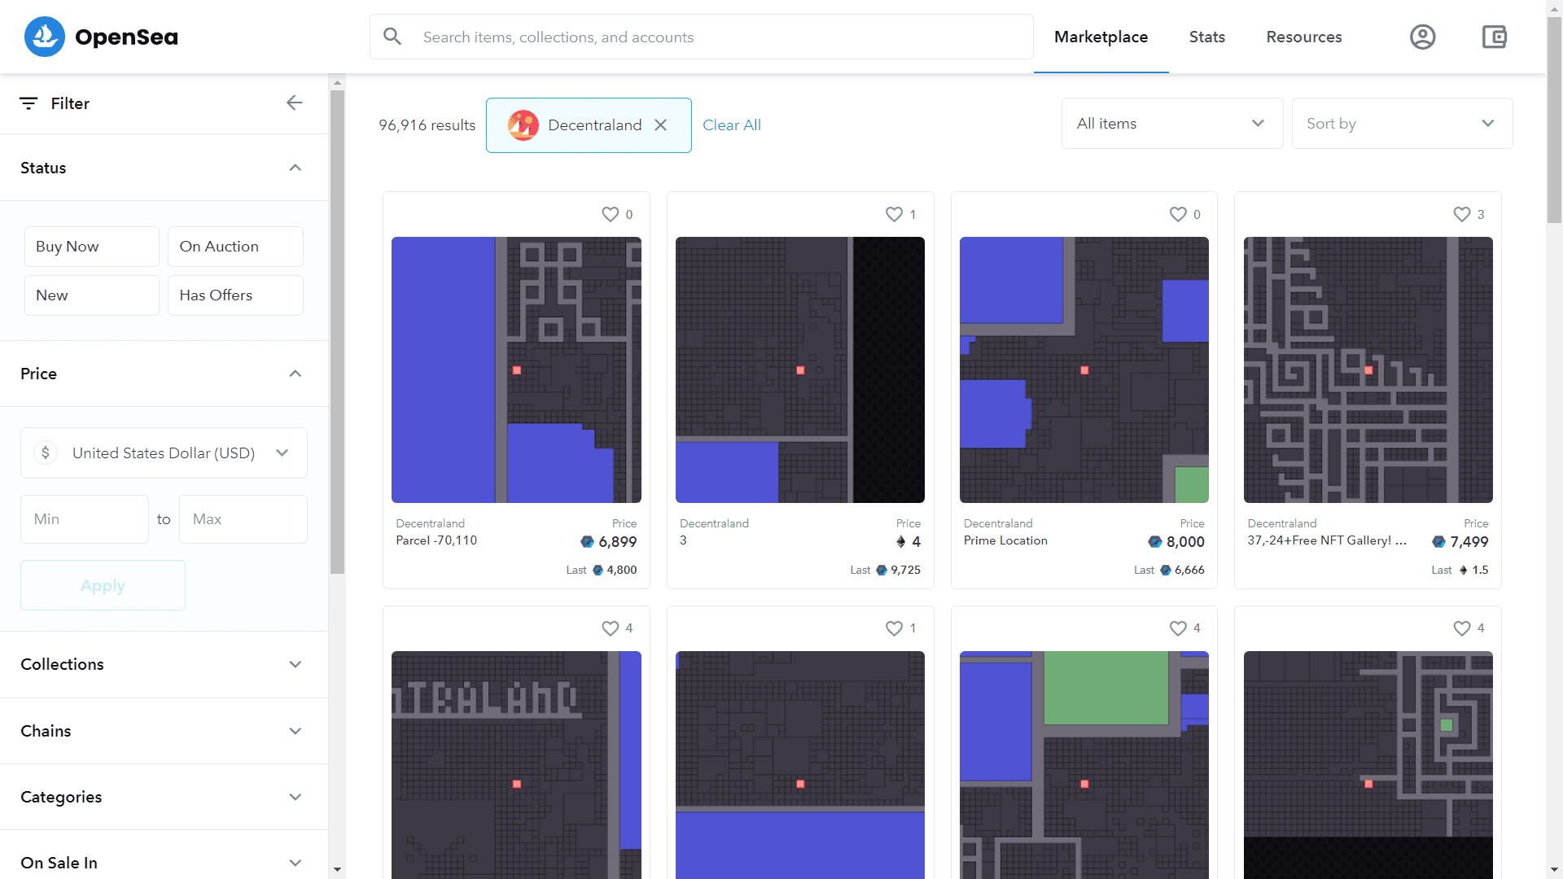
Task: Favorite the 37,-24+Free NFT Gallery item
Action: pos(1462,214)
